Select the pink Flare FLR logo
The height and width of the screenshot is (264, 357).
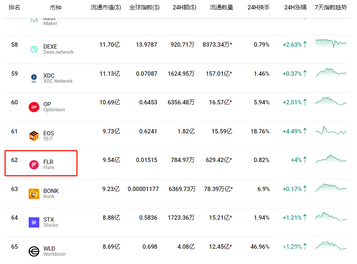34,165
